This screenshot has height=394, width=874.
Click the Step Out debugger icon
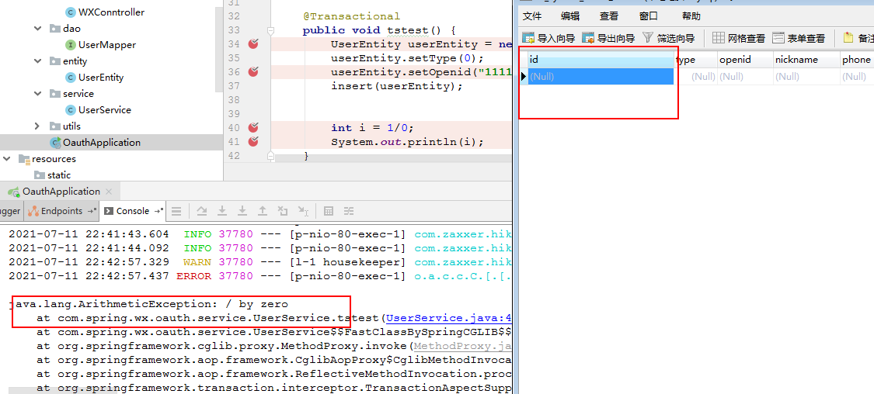pos(263,211)
